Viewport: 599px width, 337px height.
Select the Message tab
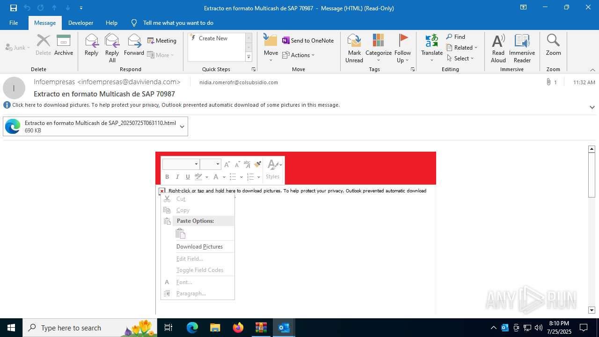[45, 23]
